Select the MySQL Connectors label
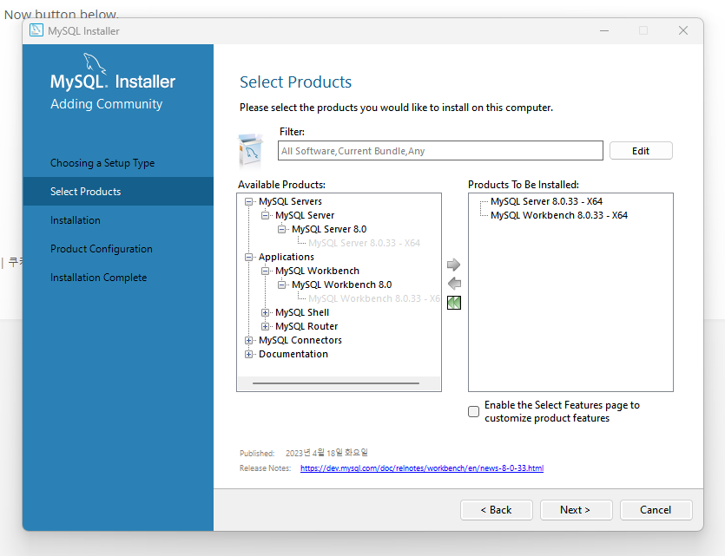725x556 pixels. tap(300, 340)
